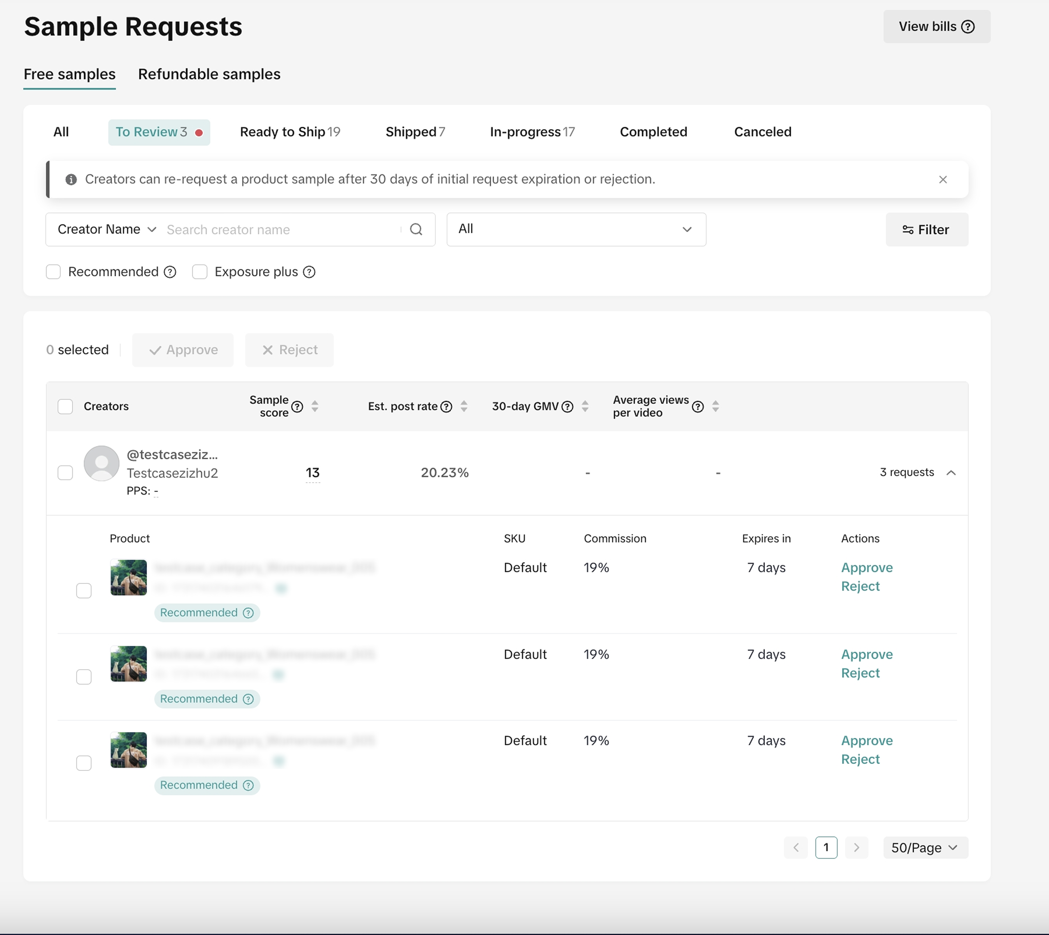Open the 50/Page size dropdown
The image size is (1049, 935).
point(925,848)
